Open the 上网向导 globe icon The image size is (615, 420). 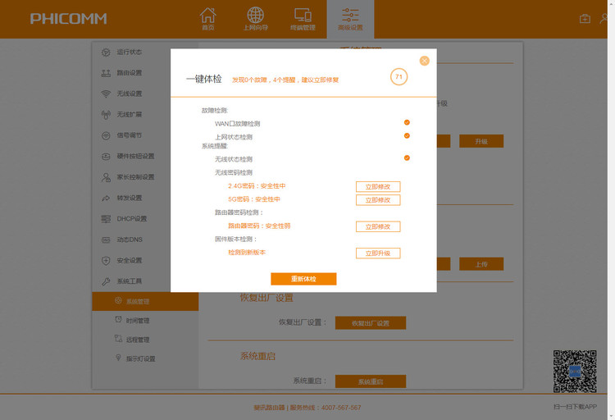point(255,15)
